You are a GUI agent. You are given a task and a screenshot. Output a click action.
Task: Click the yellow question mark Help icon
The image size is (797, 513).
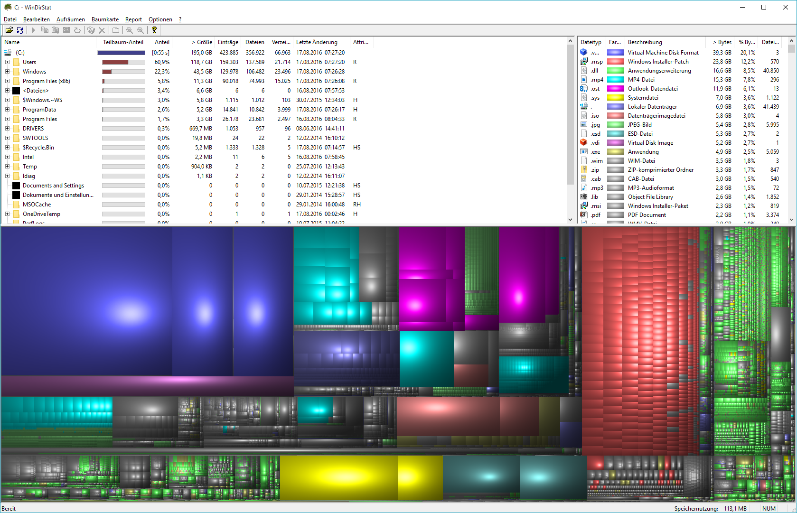click(154, 30)
